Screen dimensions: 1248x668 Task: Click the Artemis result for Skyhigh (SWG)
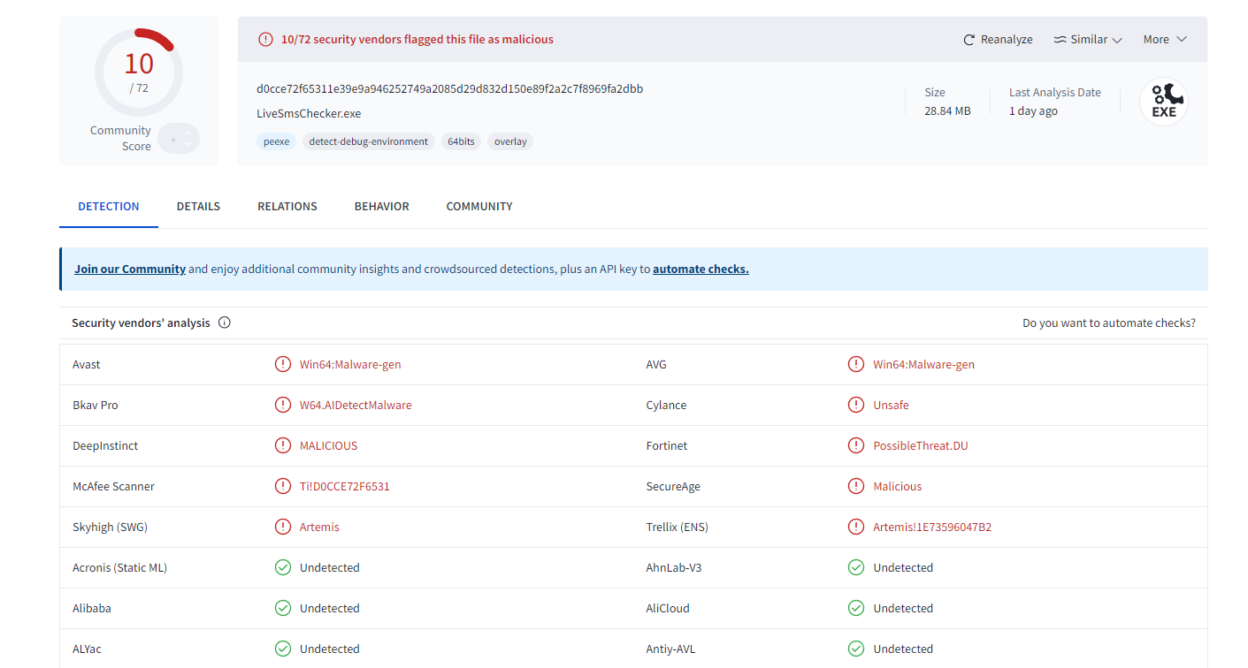319,527
